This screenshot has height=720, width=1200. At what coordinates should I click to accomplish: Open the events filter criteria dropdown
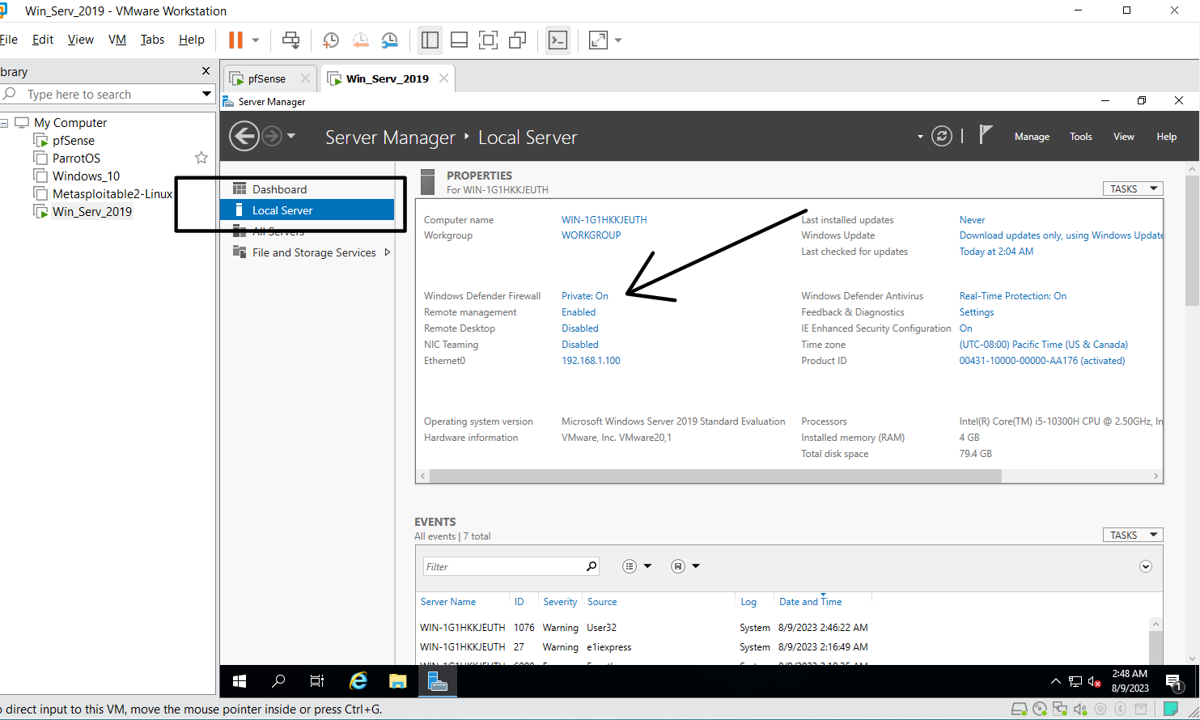[638, 566]
